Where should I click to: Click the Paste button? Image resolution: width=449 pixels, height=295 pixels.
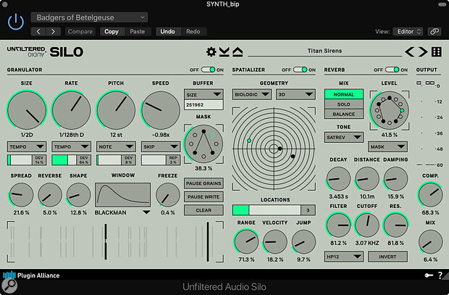(x=138, y=32)
